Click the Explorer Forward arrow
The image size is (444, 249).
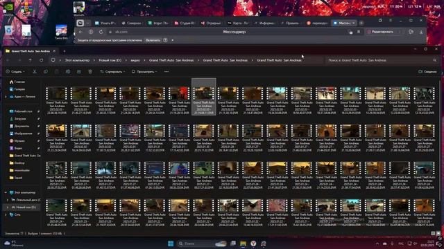(19, 60)
